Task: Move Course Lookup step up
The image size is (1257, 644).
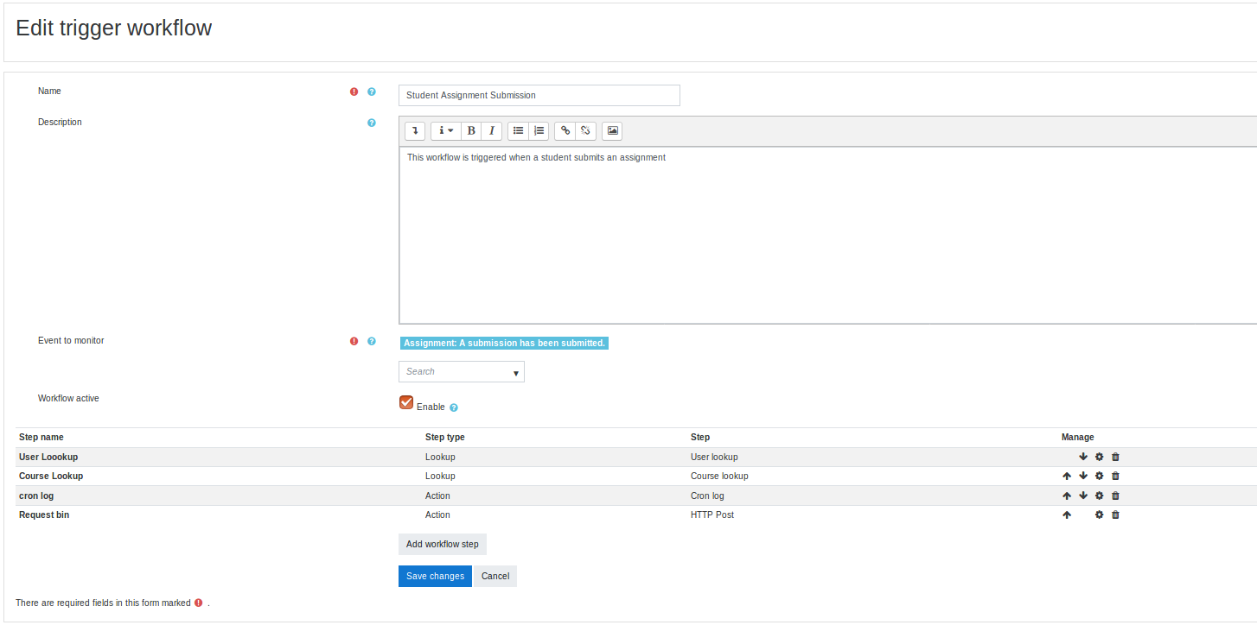Action: [1067, 476]
